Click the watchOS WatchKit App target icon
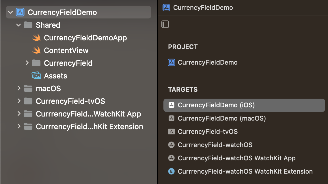328x184 pixels. tap(172, 158)
